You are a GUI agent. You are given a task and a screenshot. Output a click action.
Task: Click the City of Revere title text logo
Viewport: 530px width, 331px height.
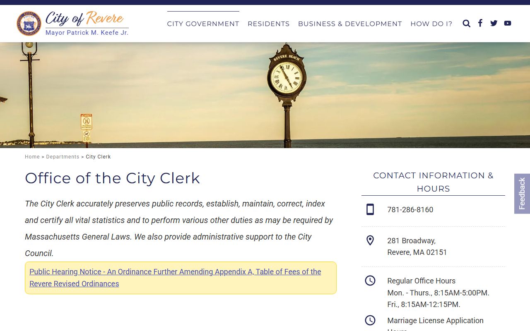(x=84, y=19)
